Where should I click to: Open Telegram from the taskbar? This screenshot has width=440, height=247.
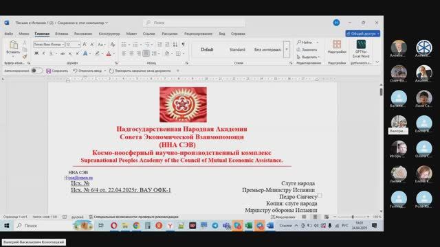coord(215,226)
